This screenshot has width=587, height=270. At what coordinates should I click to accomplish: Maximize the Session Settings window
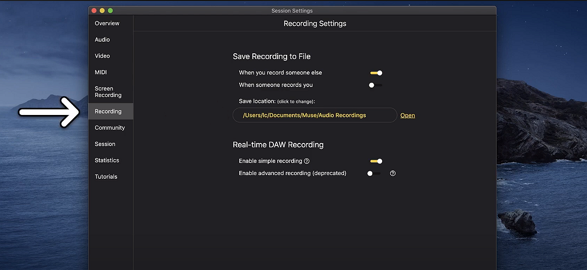110,11
